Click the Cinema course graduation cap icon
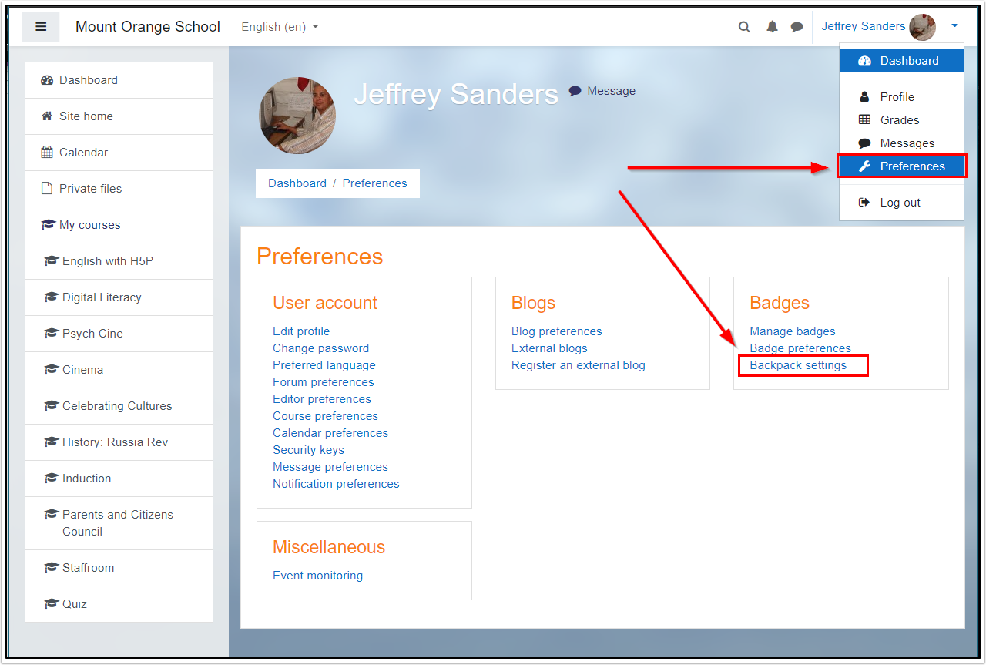 pyautogui.click(x=52, y=370)
